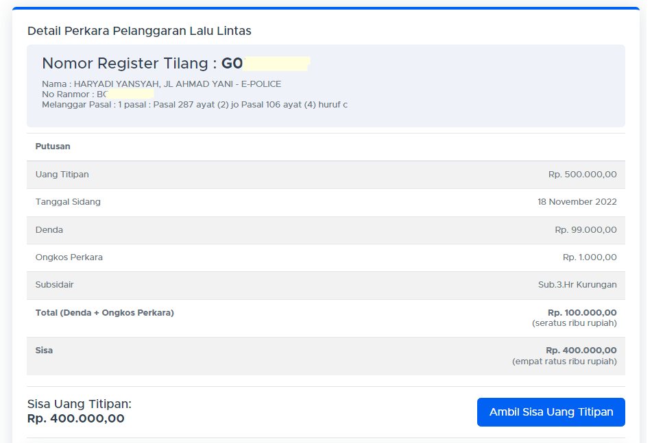Click the Putusan table header
This screenshot has height=443, width=652.
53,147
